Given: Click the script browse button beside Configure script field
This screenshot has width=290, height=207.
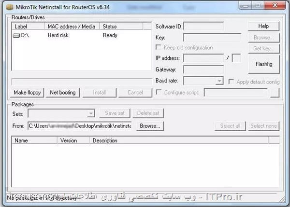Looking at the screenshot, I should click(275, 92).
